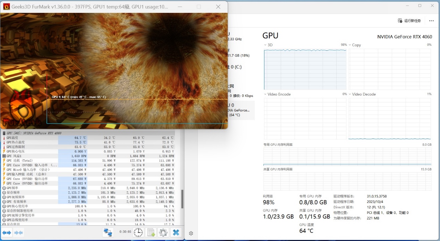Screen dimensions: 440x241
Task: Click the thermometer icon beside GPU热点温度
Action: point(4,142)
